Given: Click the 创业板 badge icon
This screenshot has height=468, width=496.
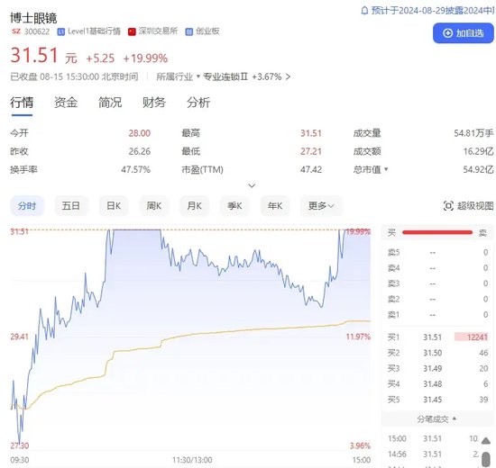Looking at the screenshot, I should (188, 31).
